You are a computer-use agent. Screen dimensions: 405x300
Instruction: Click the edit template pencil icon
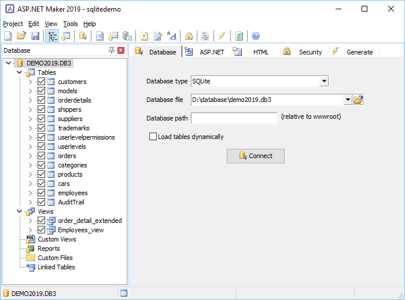pos(158,36)
